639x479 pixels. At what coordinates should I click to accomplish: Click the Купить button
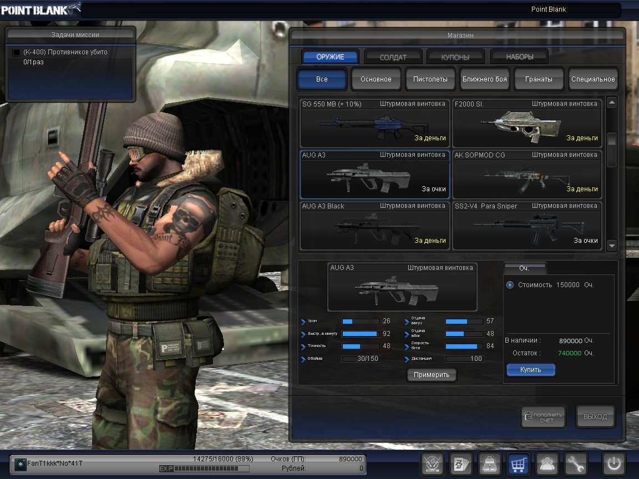click(531, 370)
